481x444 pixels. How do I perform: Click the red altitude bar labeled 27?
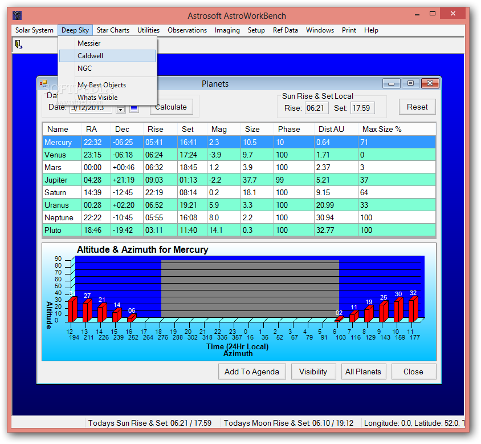click(87, 310)
